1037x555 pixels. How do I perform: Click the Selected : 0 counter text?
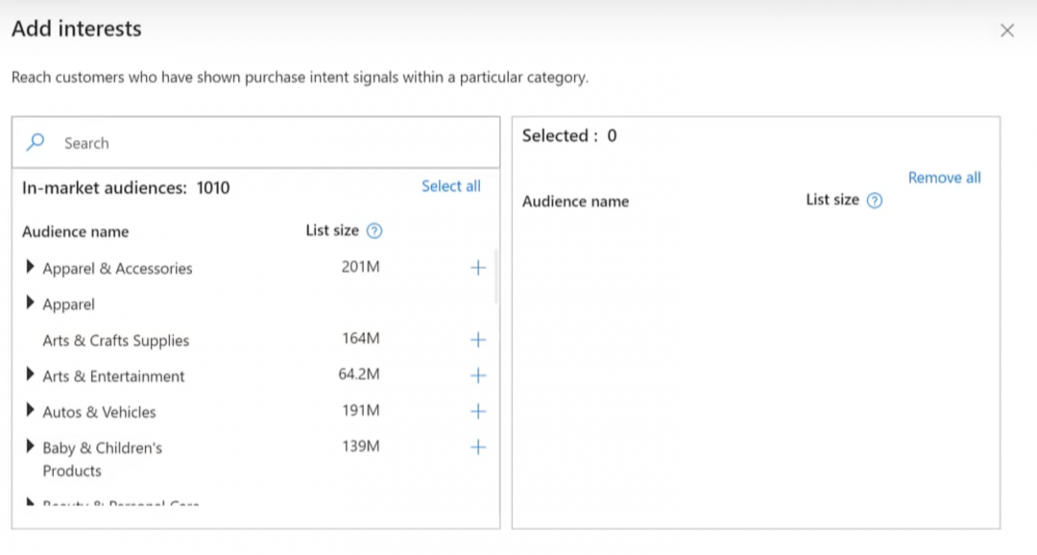tap(569, 135)
